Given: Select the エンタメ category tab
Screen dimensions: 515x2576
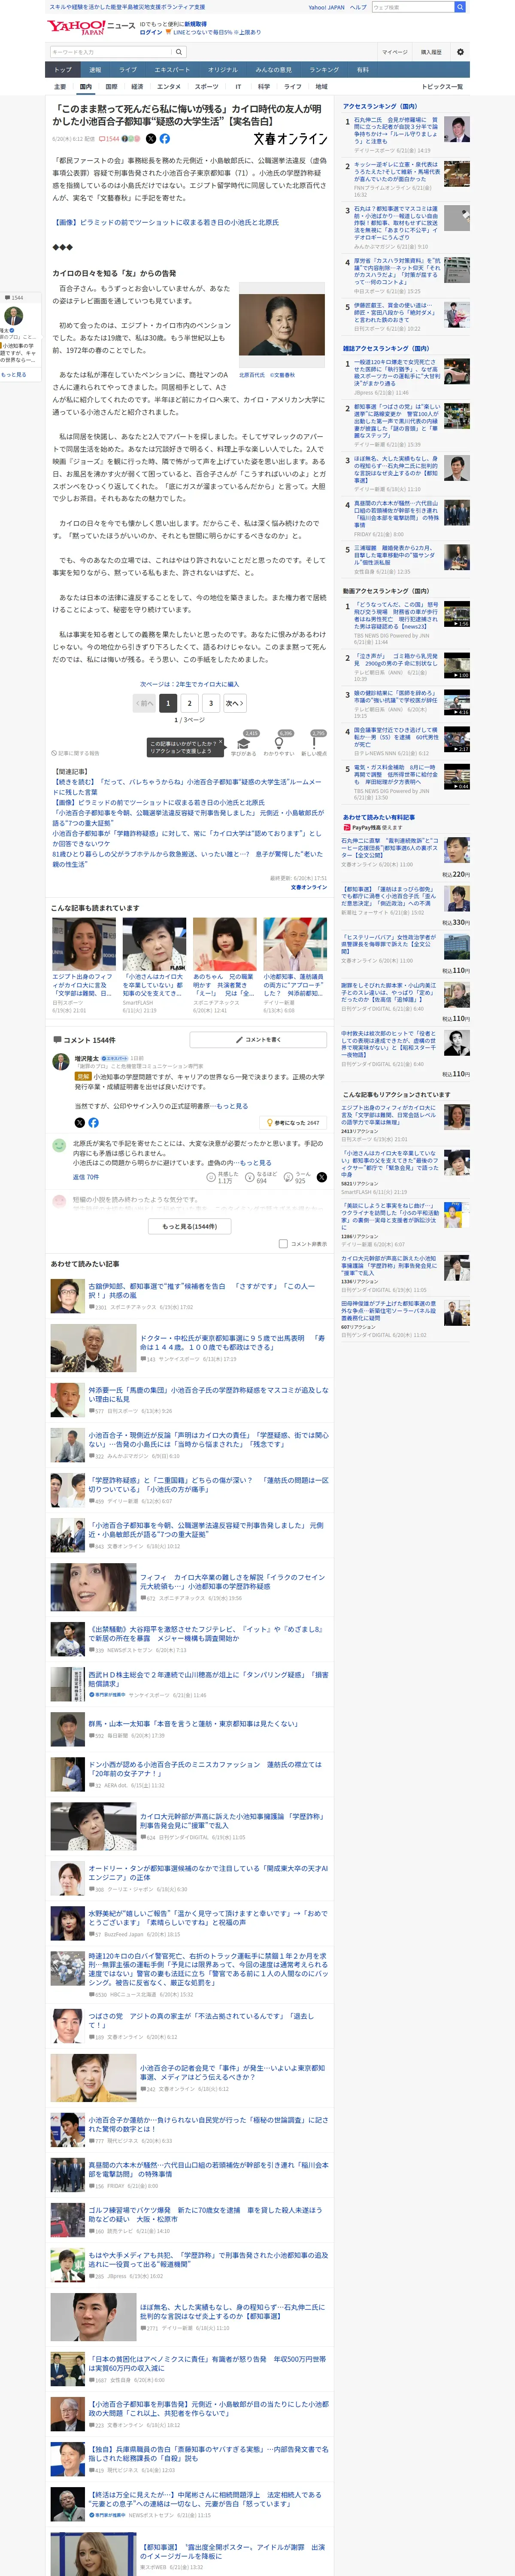Looking at the screenshot, I should tap(169, 87).
